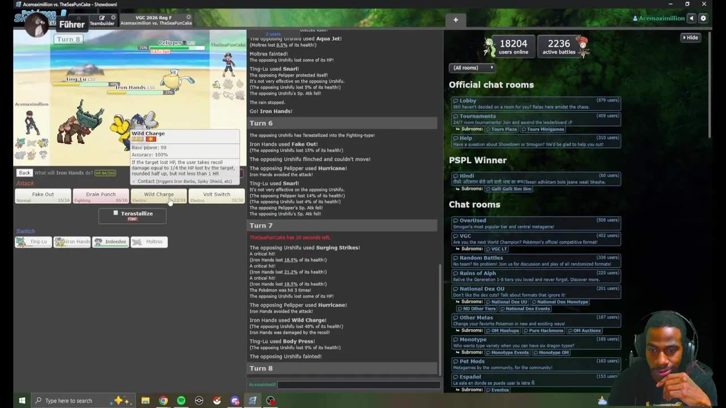Open the Windows Start menu

coord(22,401)
